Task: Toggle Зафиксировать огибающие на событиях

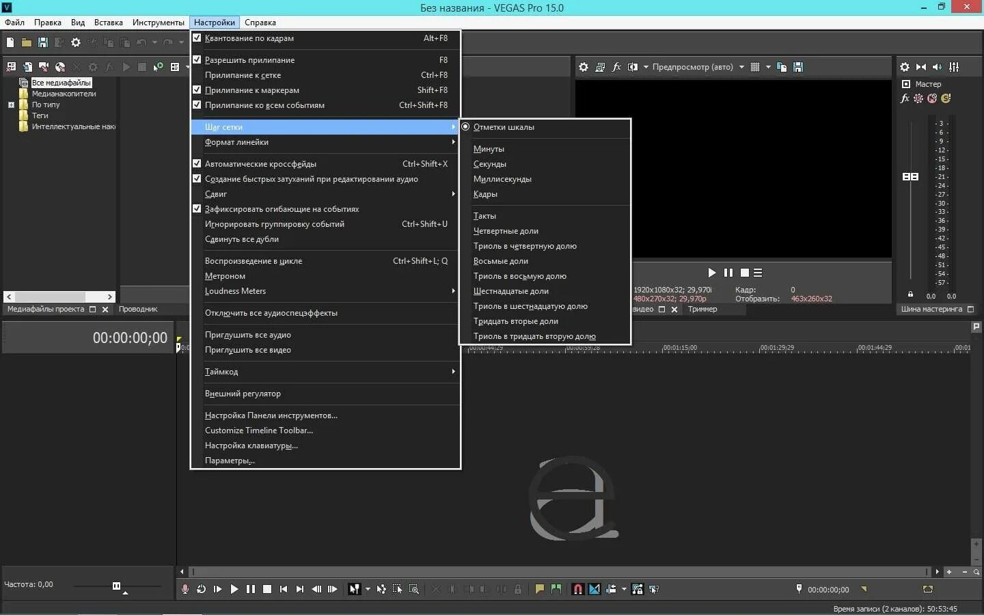Action: pyautogui.click(x=325, y=209)
